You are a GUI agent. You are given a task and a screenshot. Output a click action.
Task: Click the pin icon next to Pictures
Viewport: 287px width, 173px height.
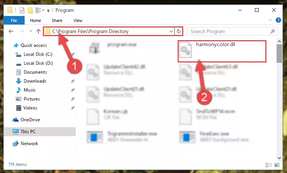tap(73, 99)
